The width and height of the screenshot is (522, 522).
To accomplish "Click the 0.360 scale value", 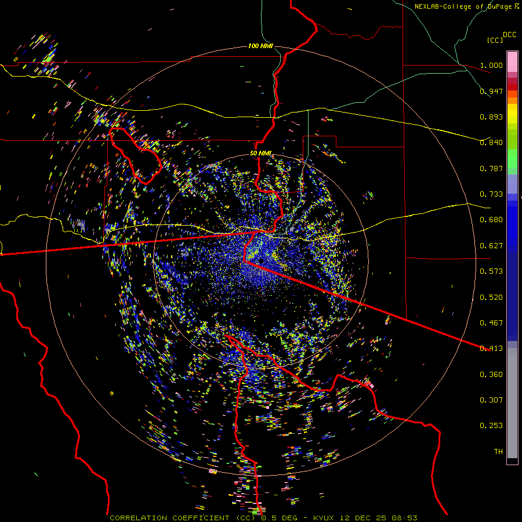I will [x=491, y=375].
